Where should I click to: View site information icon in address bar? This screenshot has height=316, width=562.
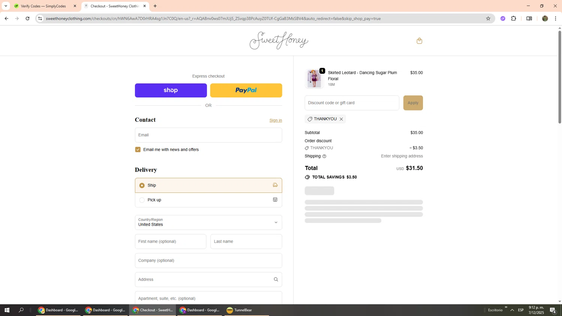click(x=40, y=18)
